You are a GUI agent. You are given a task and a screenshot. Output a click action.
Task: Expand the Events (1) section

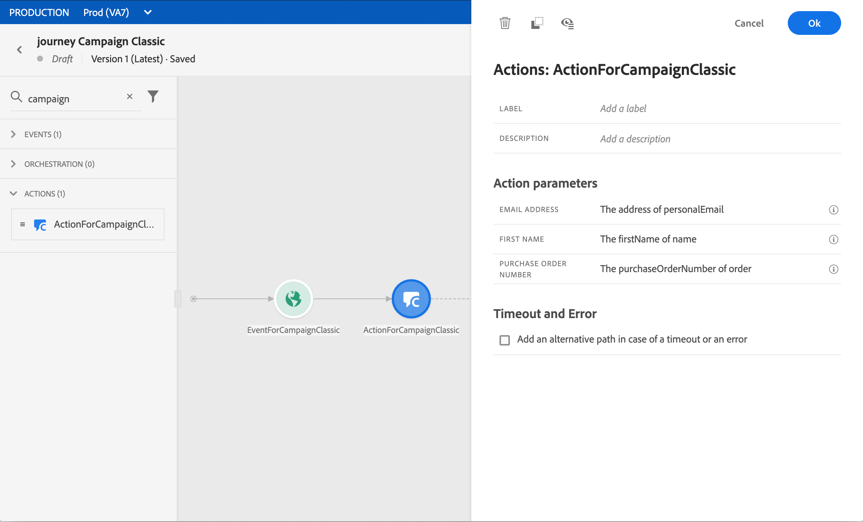click(x=14, y=134)
